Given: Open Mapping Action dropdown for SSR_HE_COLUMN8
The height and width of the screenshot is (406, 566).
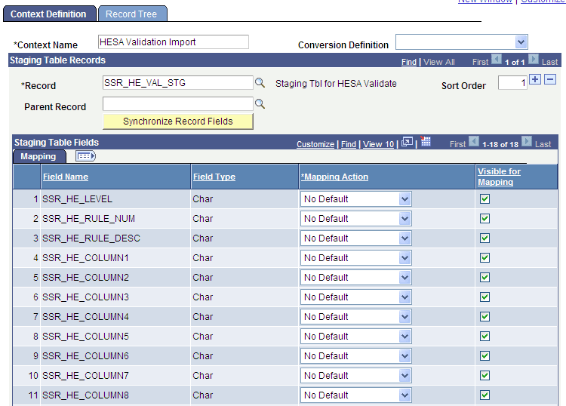Looking at the screenshot, I should (x=356, y=395).
